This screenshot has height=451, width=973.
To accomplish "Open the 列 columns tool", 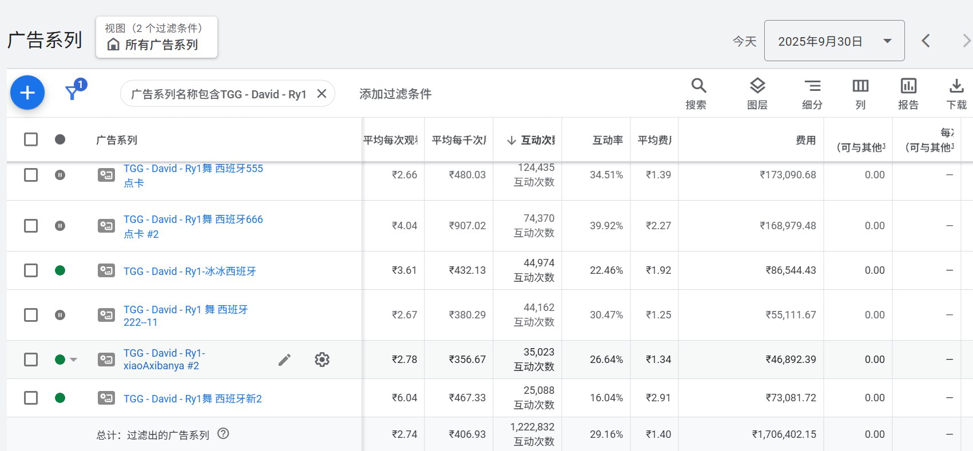I will [x=860, y=94].
